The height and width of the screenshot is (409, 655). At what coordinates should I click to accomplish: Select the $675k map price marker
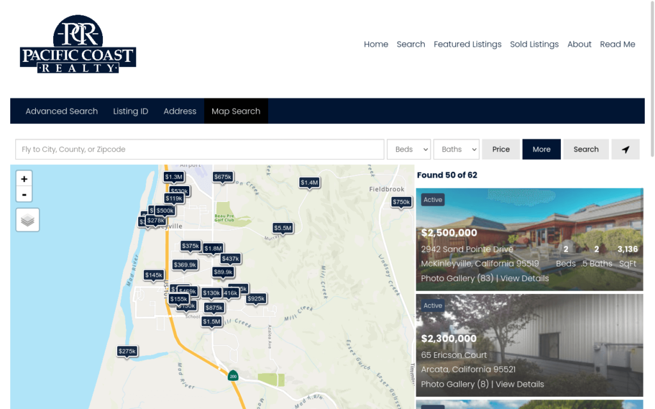[x=223, y=177]
